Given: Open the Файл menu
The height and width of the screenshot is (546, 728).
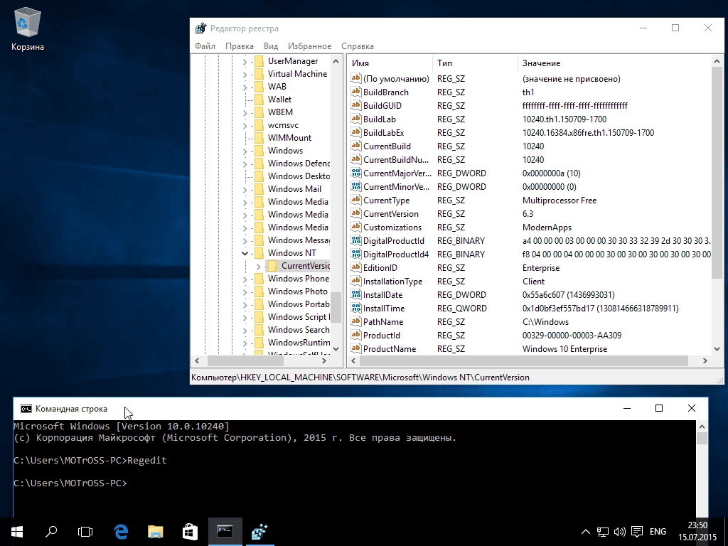Looking at the screenshot, I should (205, 46).
